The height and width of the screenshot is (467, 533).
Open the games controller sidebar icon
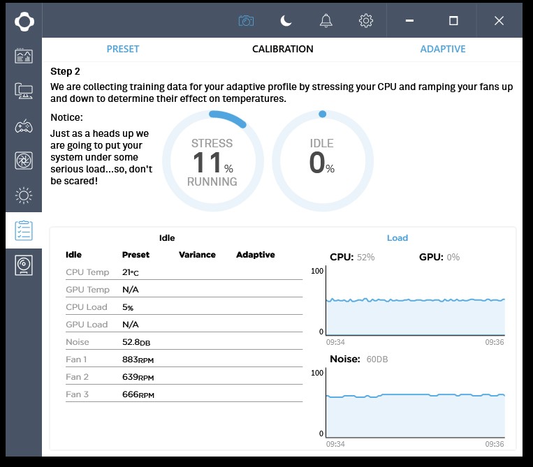(x=24, y=126)
